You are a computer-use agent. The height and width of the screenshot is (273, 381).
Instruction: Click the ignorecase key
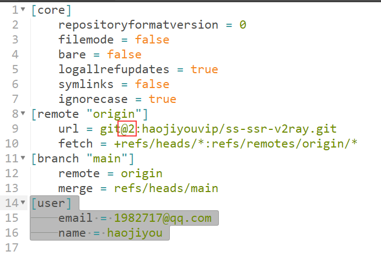pos(93,100)
